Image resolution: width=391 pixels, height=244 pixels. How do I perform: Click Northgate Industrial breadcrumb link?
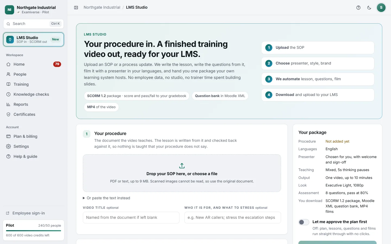102,7
